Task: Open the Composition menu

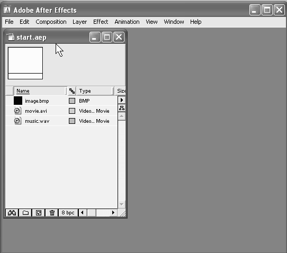Action: (x=51, y=22)
